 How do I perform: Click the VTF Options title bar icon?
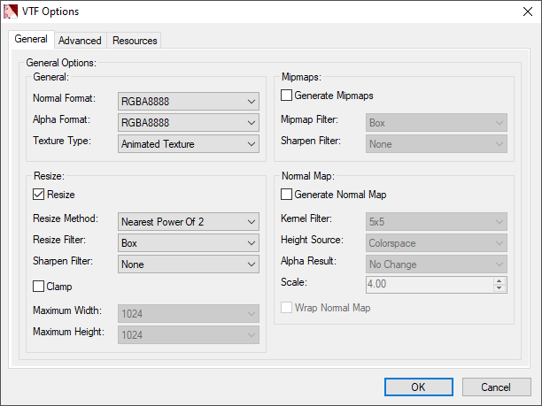pyautogui.click(x=12, y=11)
